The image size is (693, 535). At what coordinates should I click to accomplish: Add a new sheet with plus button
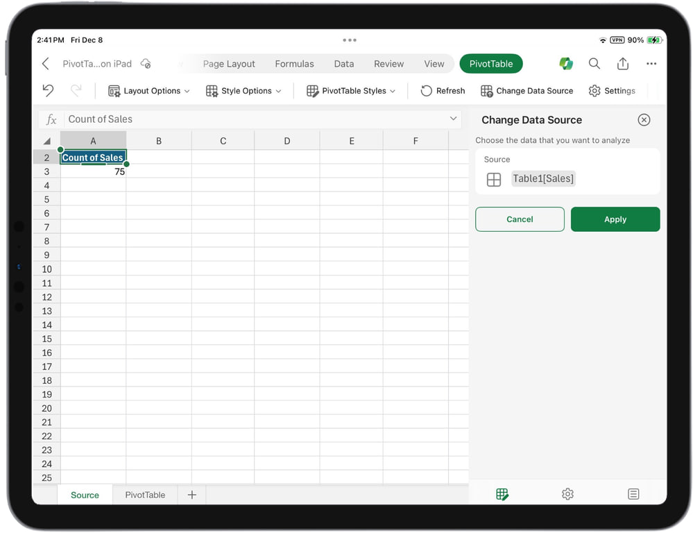(192, 495)
